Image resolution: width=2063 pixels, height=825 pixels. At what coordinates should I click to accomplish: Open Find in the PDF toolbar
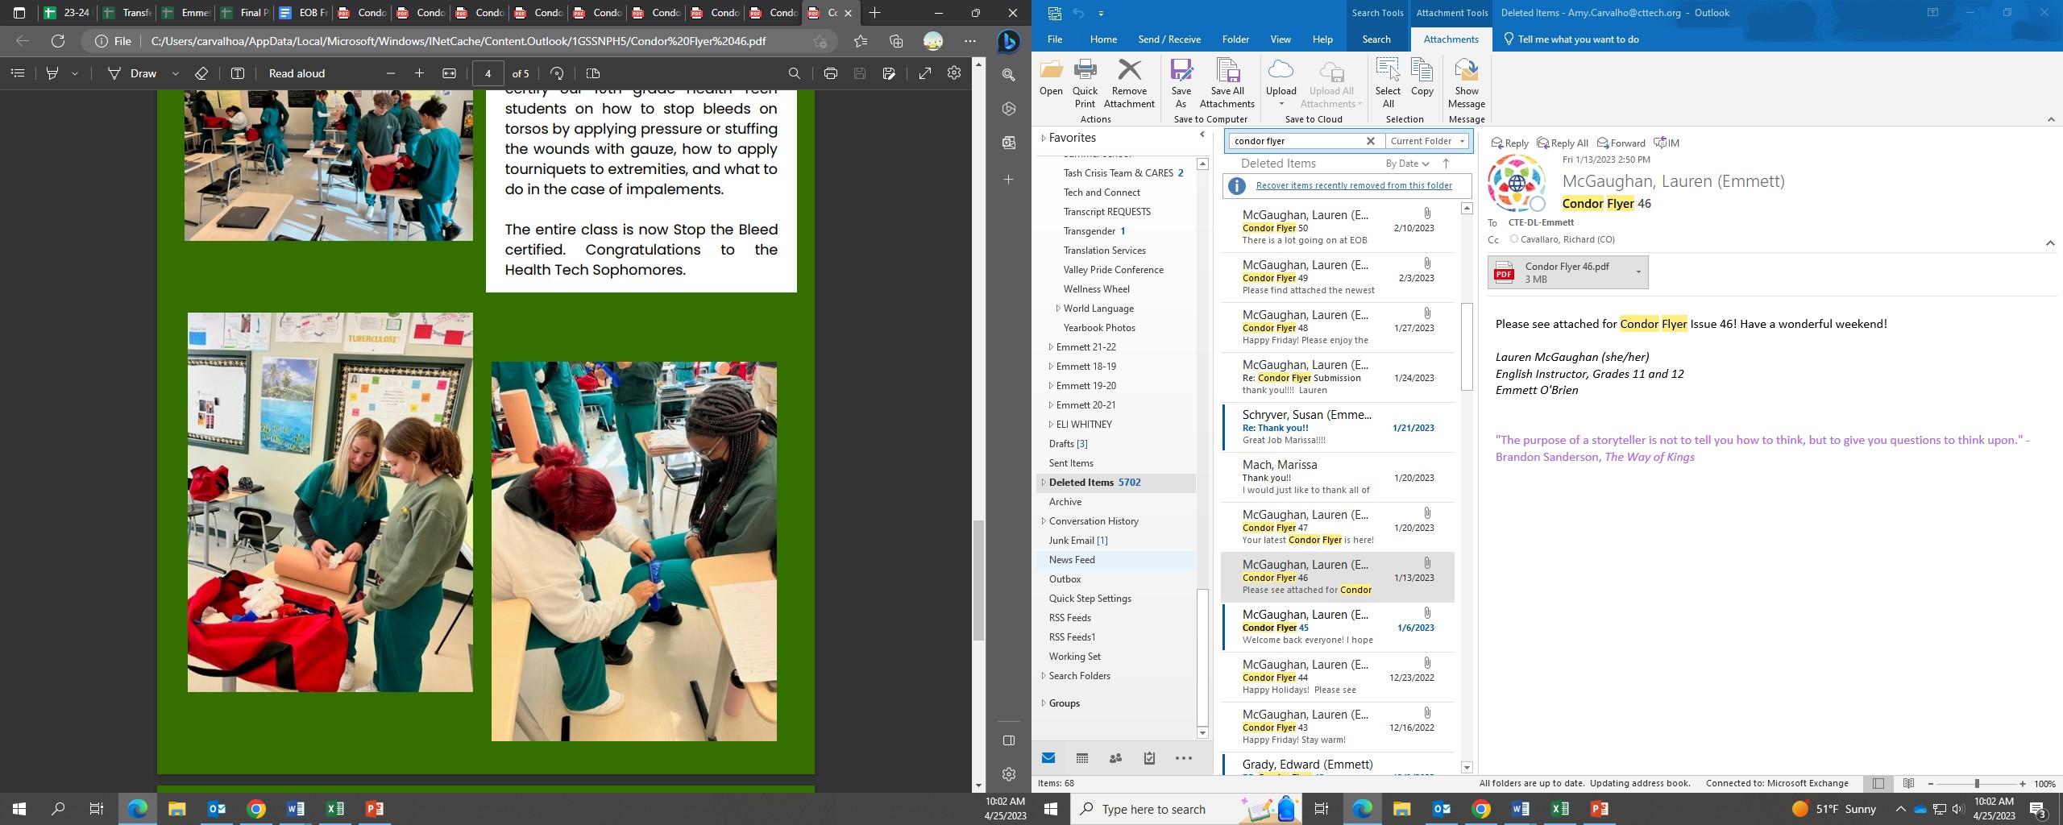tap(795, 73)
